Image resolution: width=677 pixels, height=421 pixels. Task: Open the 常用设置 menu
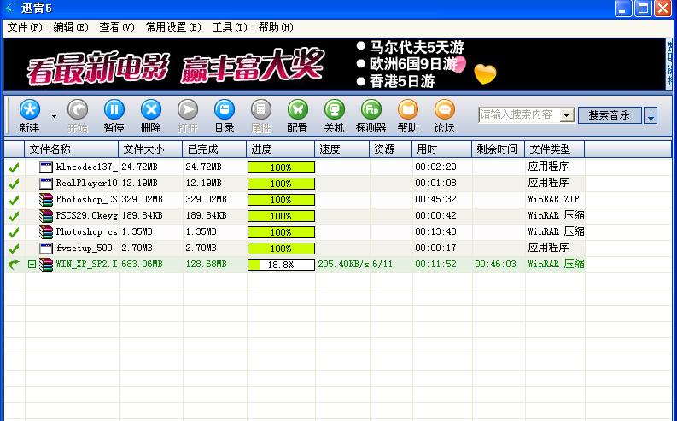tap(172, 27)
